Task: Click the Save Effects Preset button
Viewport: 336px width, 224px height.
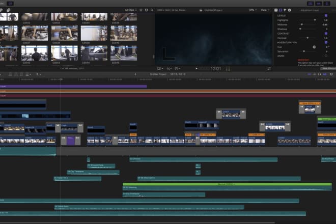Action: [x=328, y=69]
